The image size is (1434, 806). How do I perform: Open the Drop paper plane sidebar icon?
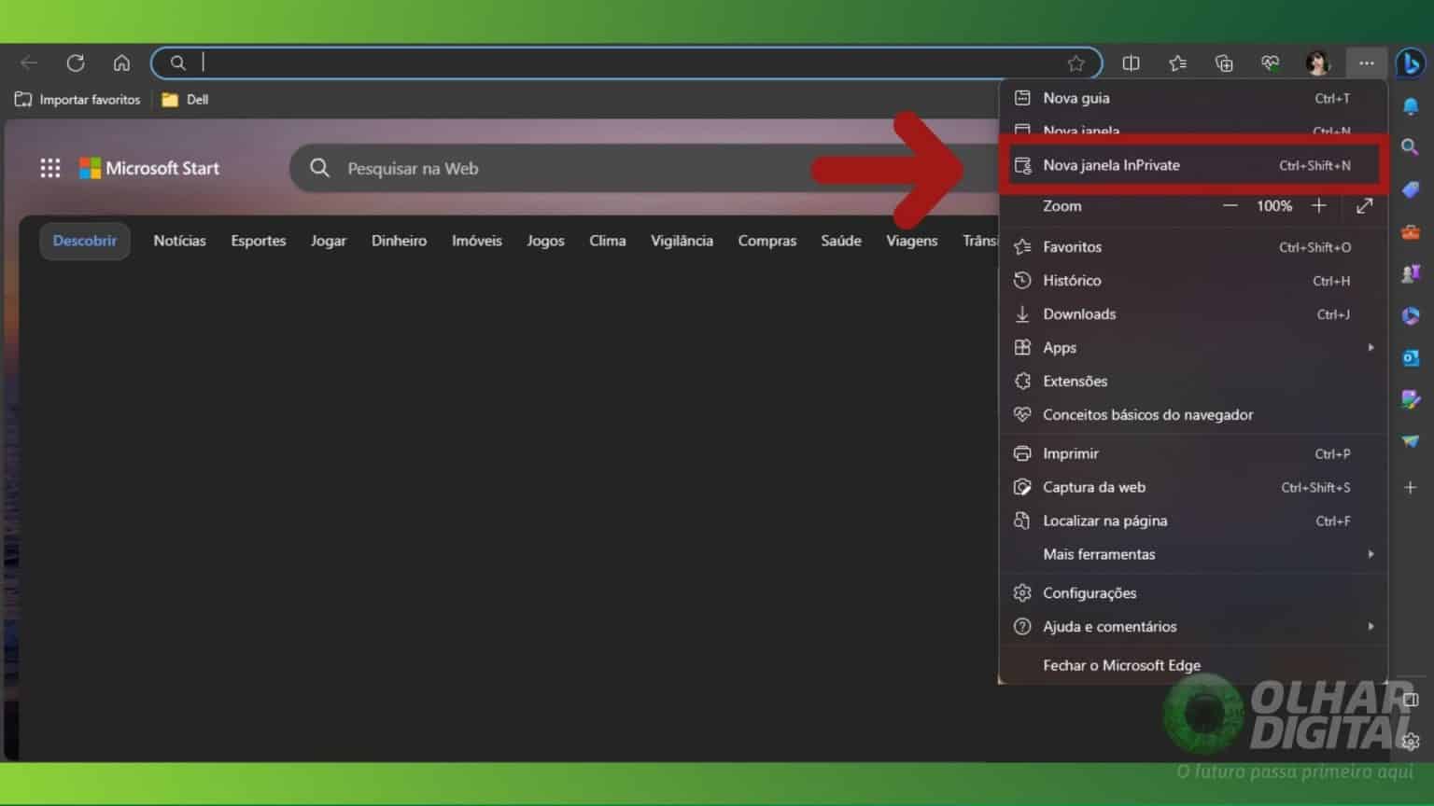coord(1411,440)
